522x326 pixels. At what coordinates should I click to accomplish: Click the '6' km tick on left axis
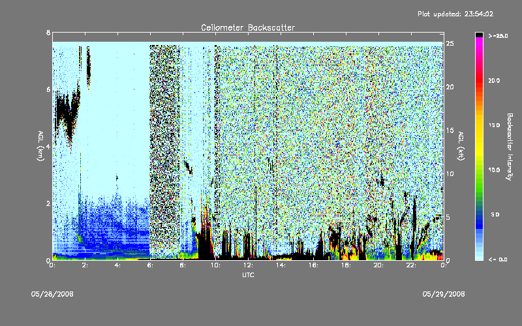[48, 89]
